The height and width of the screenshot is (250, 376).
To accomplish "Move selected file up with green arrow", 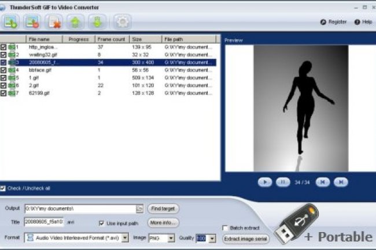I will pyautogui.click(x=75, y=22).
